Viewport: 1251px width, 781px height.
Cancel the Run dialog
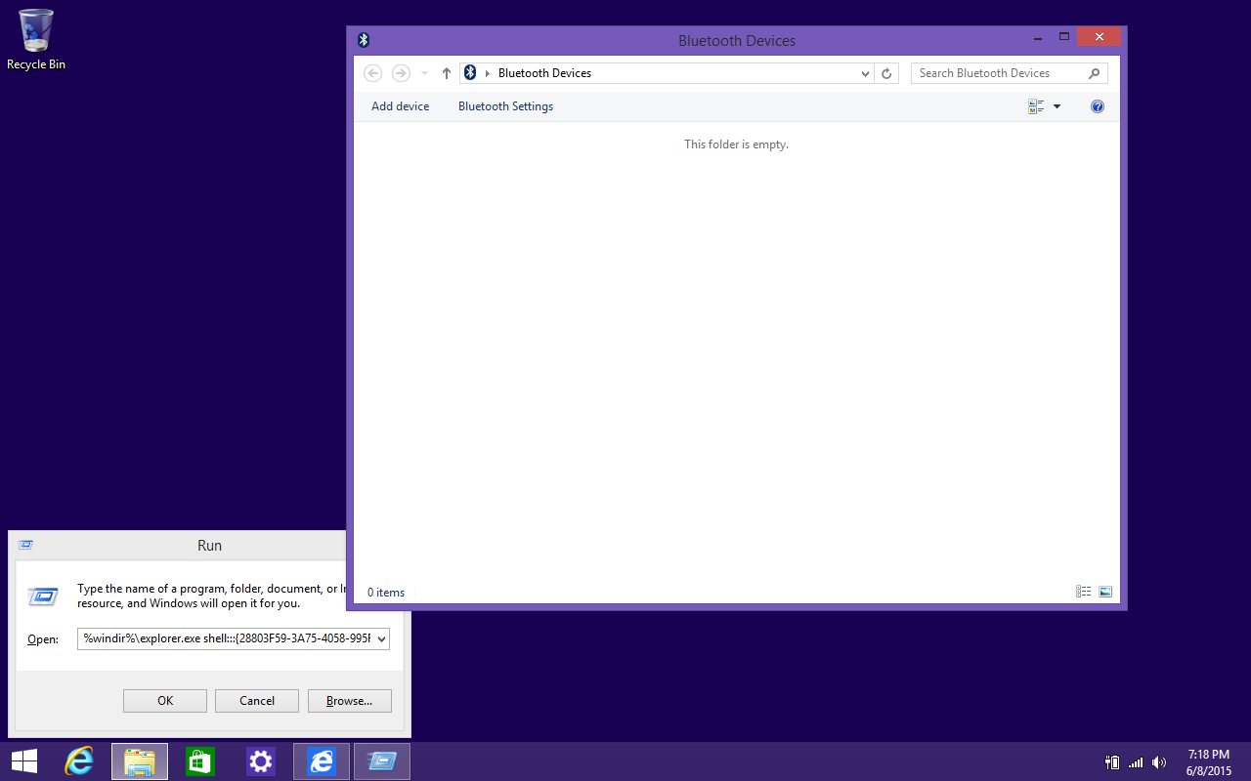(257, 701)
